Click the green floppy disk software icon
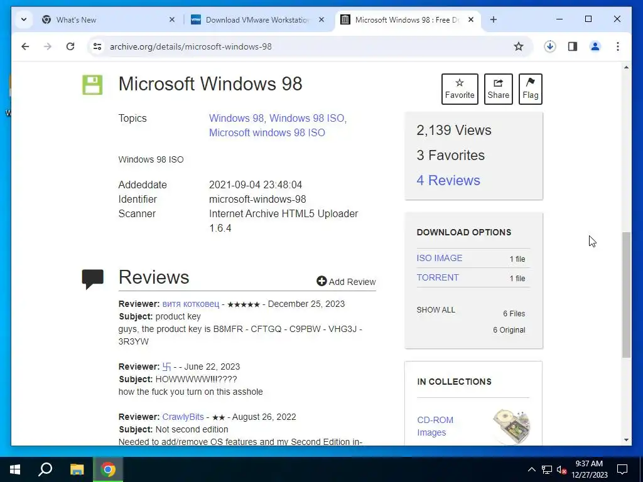Screen dimensions: 643x482 92,85
